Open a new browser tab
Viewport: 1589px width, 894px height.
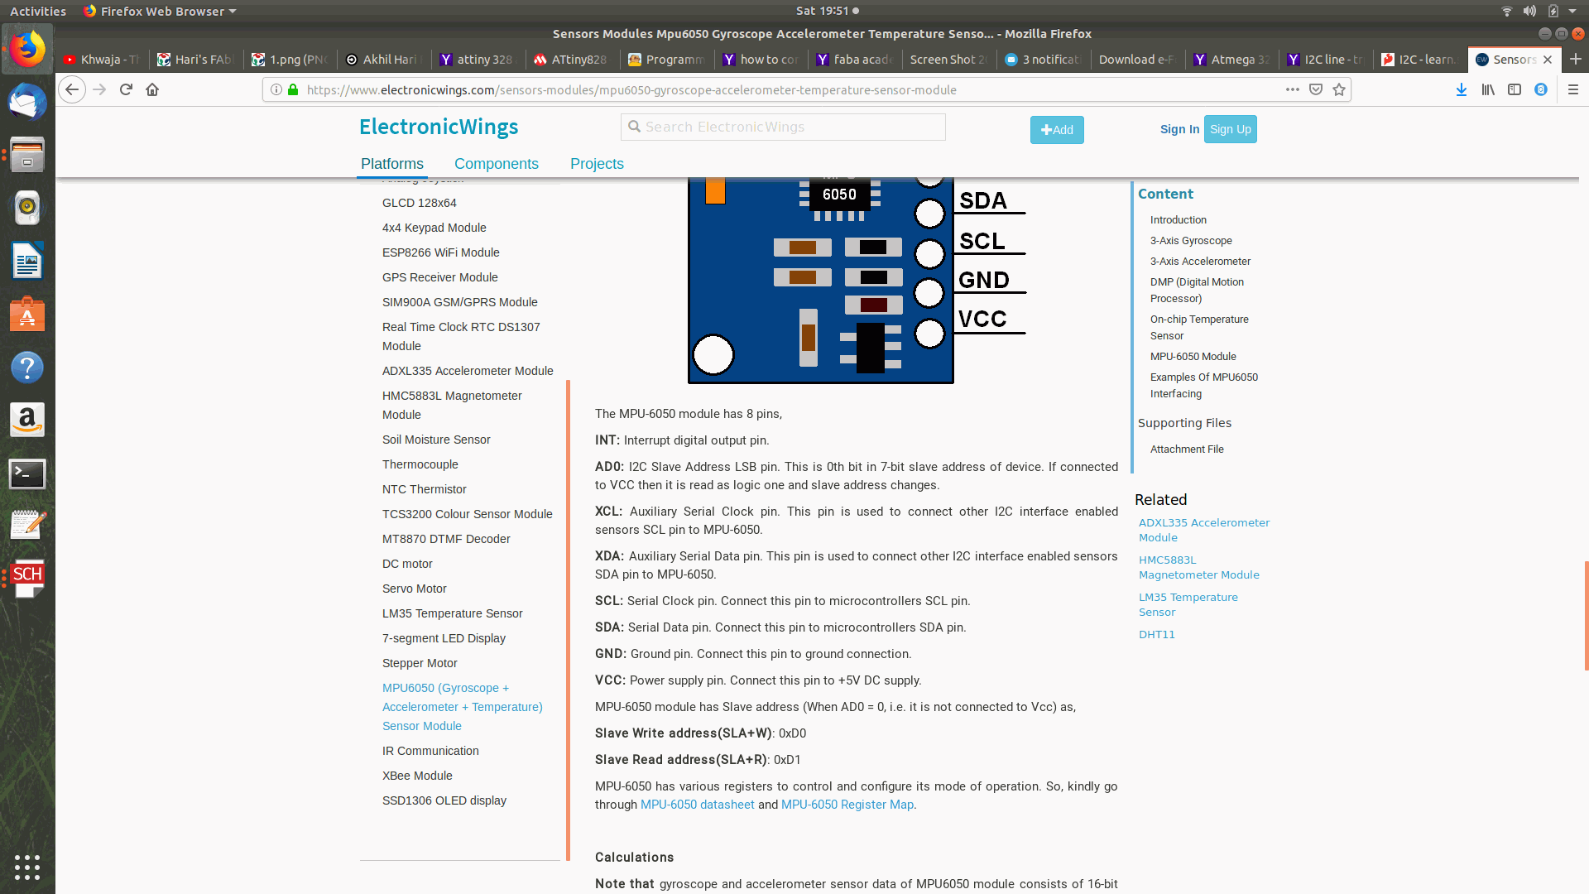tap(1576, 59)
